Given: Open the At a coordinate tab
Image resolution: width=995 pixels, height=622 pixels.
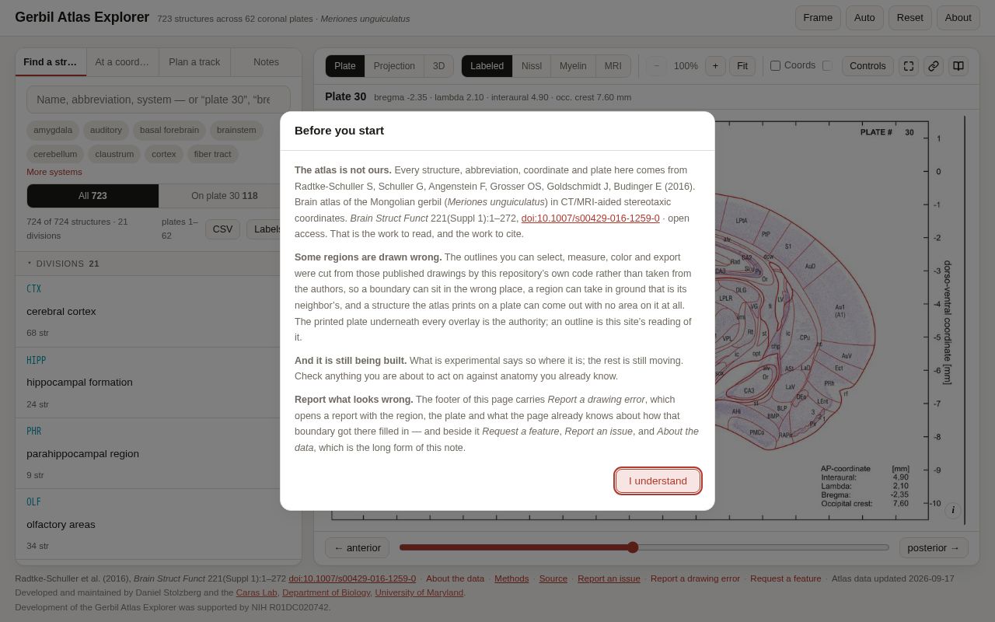Looking at the screenshot, I should [x=122, y=62].
